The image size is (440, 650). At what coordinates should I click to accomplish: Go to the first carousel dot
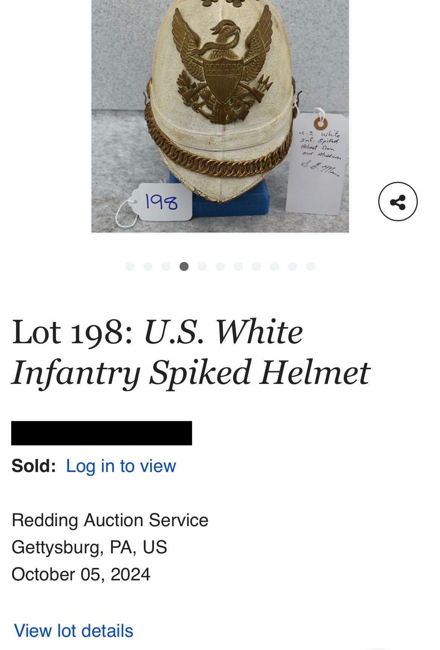130,266
